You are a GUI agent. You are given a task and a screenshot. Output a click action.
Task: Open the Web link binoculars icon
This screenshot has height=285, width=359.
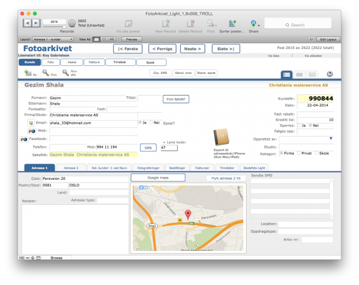pos(31,131)
